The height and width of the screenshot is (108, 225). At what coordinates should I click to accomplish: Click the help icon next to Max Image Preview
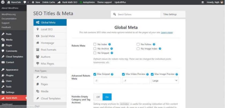click(x=177, y=74)
